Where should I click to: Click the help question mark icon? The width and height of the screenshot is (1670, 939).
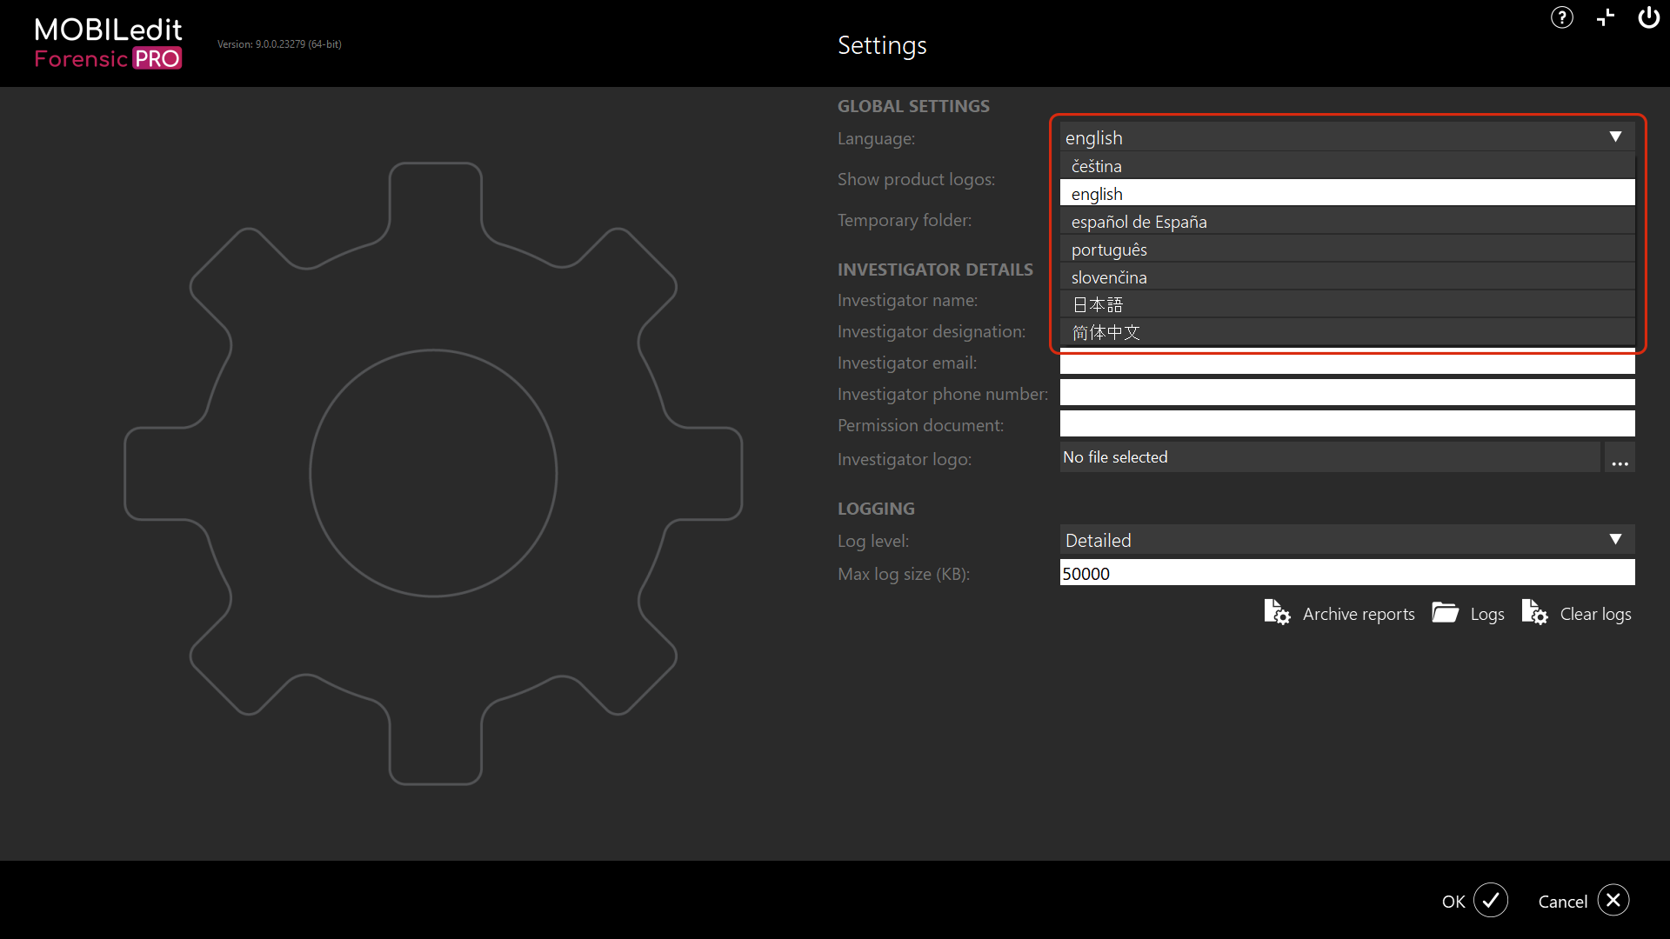(x=1562, y=17)
